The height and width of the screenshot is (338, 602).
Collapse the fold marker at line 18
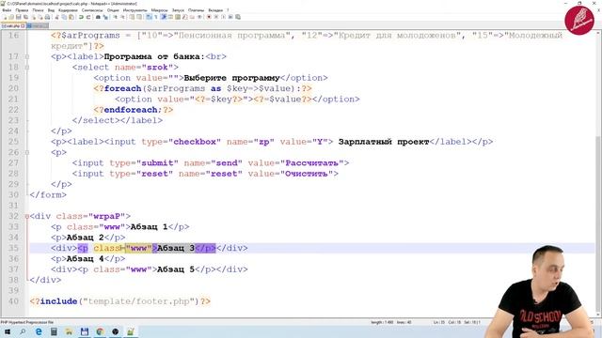pos(27,68)
